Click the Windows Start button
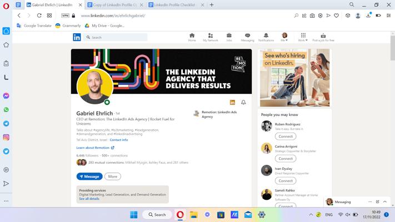Screen dimensions: 395x222 coord(134,215)
